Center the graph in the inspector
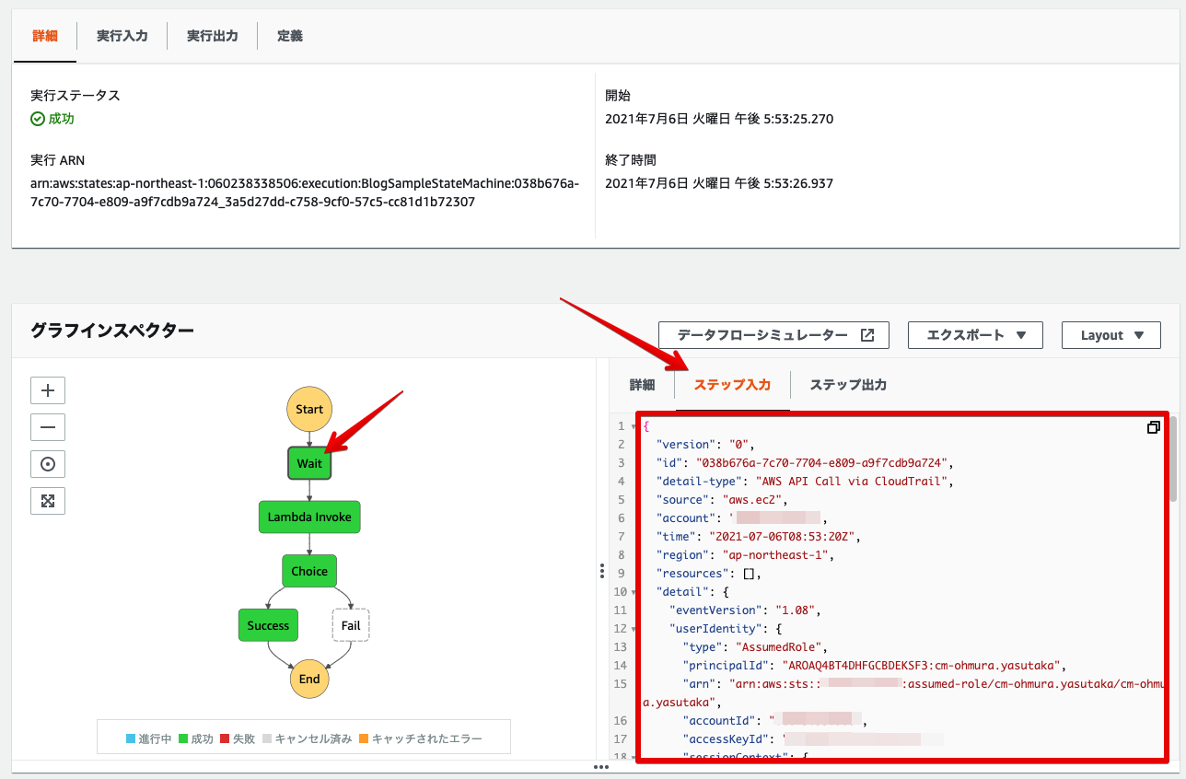 47,463
